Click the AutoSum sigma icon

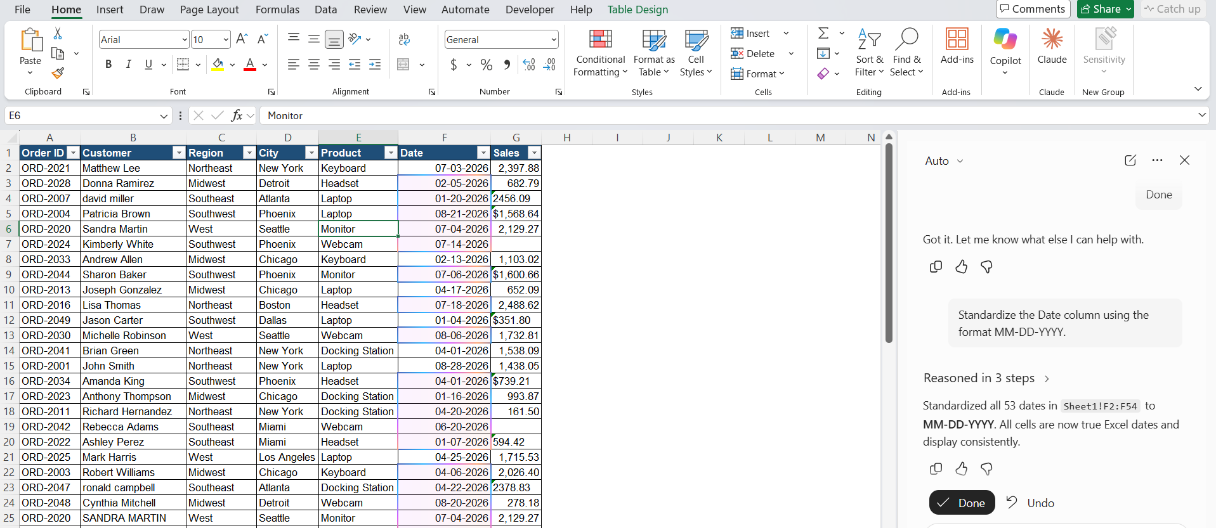pyautogui.click(x=823, y=33)
